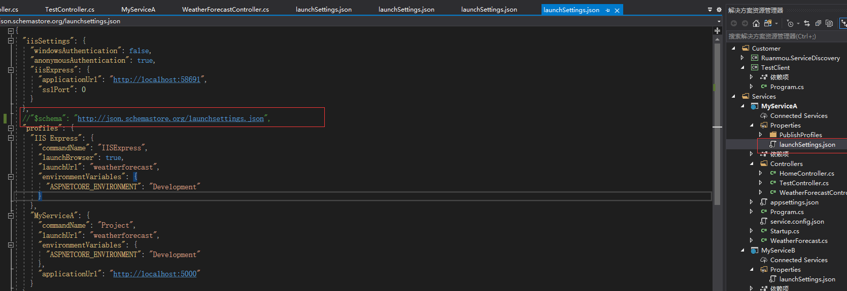847x291 pixels.
Task: Click the "sslPort" key text
Action: tap(56, 90)
